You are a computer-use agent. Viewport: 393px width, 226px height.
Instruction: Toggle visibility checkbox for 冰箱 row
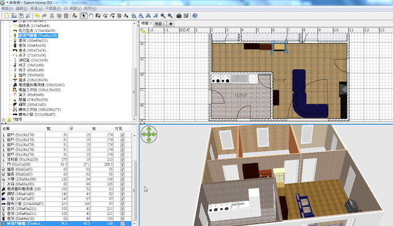pyautogui.click(x=123, y=184)
